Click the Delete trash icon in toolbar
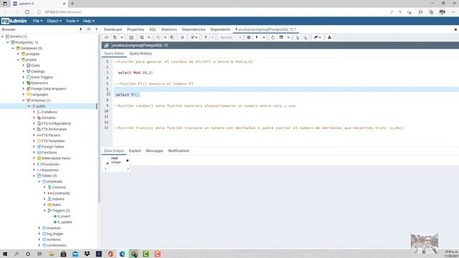 point(182,37)
